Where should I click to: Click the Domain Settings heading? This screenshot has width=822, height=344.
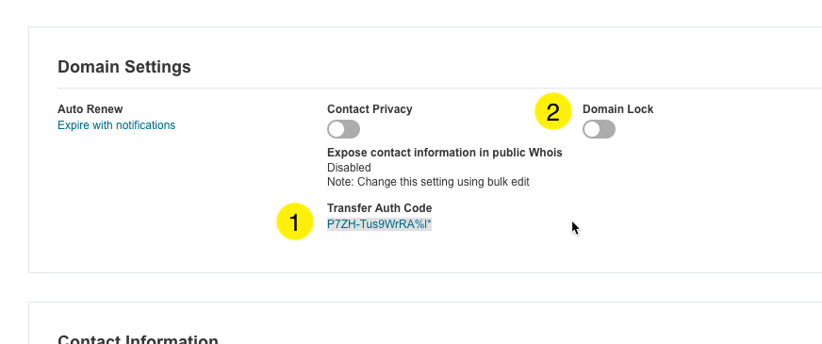(124, 67)
